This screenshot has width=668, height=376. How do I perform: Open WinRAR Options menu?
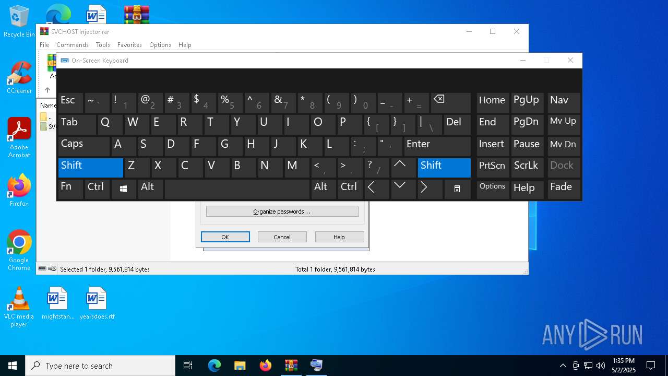click(x=160, y=45)
